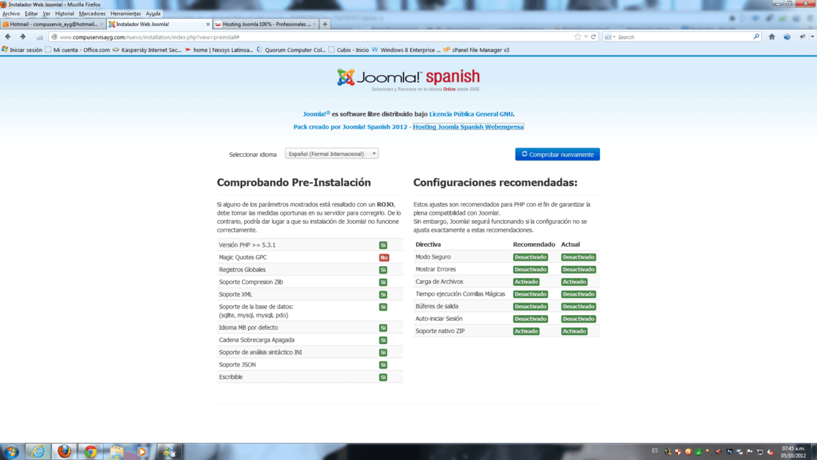
Task: Close the Hotmail tab
Action: [102, 24]
